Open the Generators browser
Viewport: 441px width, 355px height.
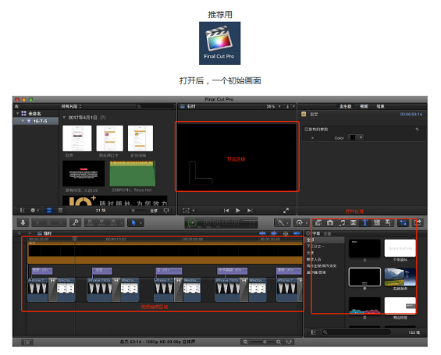pos(376,222)
